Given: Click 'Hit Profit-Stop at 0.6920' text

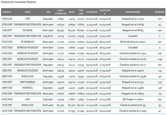Looking at the screenshot, I should click(133, 42).
